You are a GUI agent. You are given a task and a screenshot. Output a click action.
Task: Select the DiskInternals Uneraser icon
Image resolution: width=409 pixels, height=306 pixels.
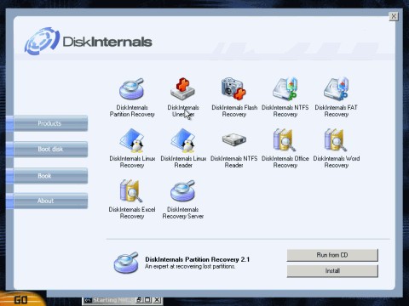[182, 88]
